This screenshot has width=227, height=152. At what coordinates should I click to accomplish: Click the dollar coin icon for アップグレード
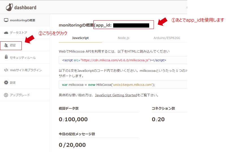[x=6, y=95]
